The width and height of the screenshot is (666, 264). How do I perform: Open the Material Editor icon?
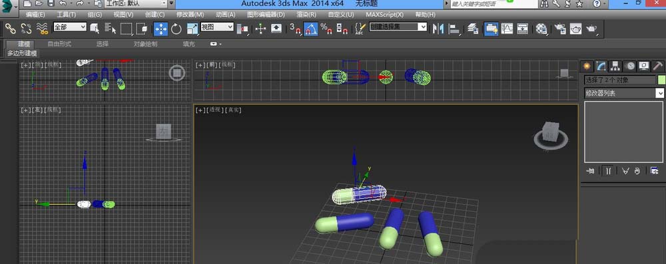pyautogui.click(x=541, y=29)
